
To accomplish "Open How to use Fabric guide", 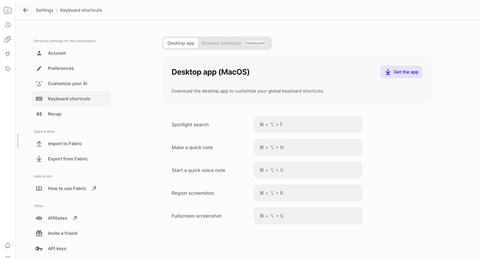I will click(x=71, y=188).
